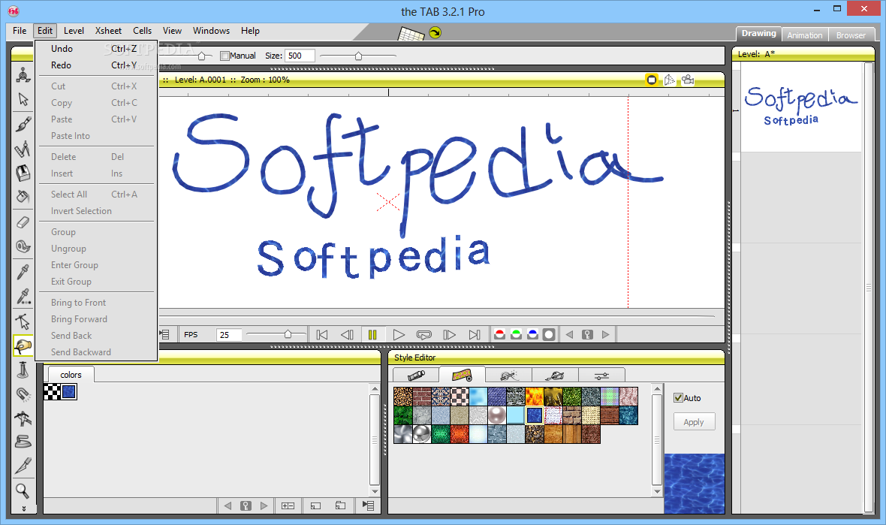The width and height of the screenshot is (886, 525).
Task: Step forward one frame
Action: [x=449, y=334]
